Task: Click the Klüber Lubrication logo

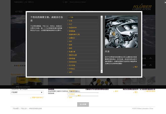Action: tap(142, 7)
